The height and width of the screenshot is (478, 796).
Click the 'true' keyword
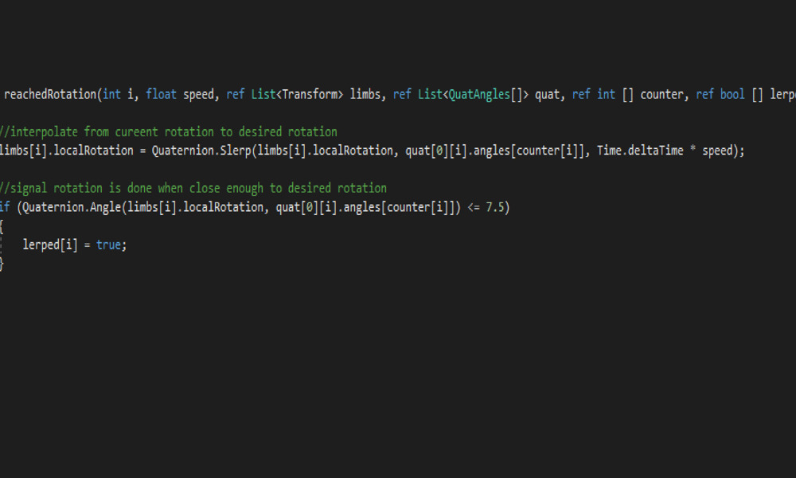click(x=108, y=245)
